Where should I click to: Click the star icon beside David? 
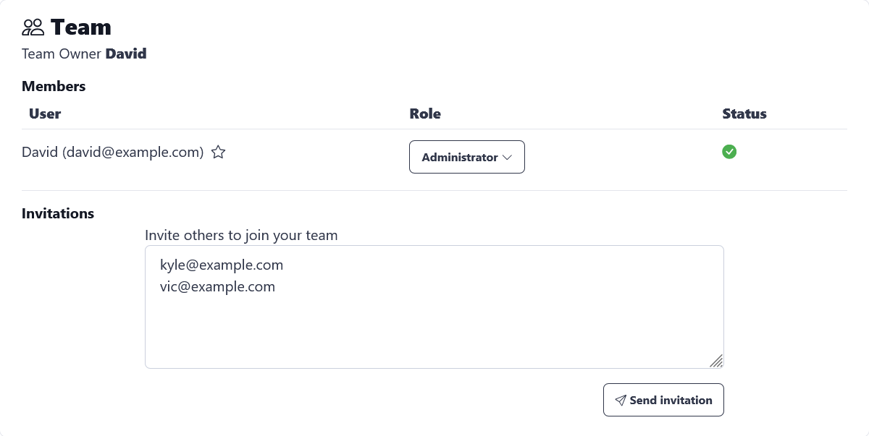click(x=218, y=153)
